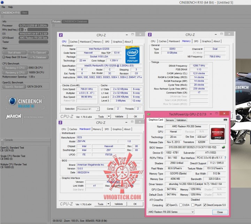Open Tools dropdown arrow in CPU-Z Mainboard window
This screenshot has width=251, height=224.
108,204
